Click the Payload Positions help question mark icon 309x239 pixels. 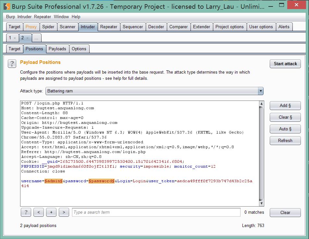[12, 64]
